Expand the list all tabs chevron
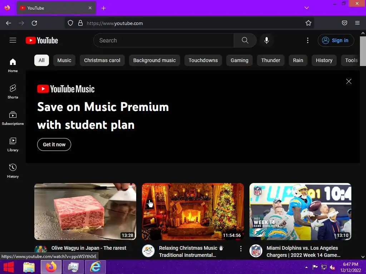The height and width of the screenshot is (274, 366). 307,8
